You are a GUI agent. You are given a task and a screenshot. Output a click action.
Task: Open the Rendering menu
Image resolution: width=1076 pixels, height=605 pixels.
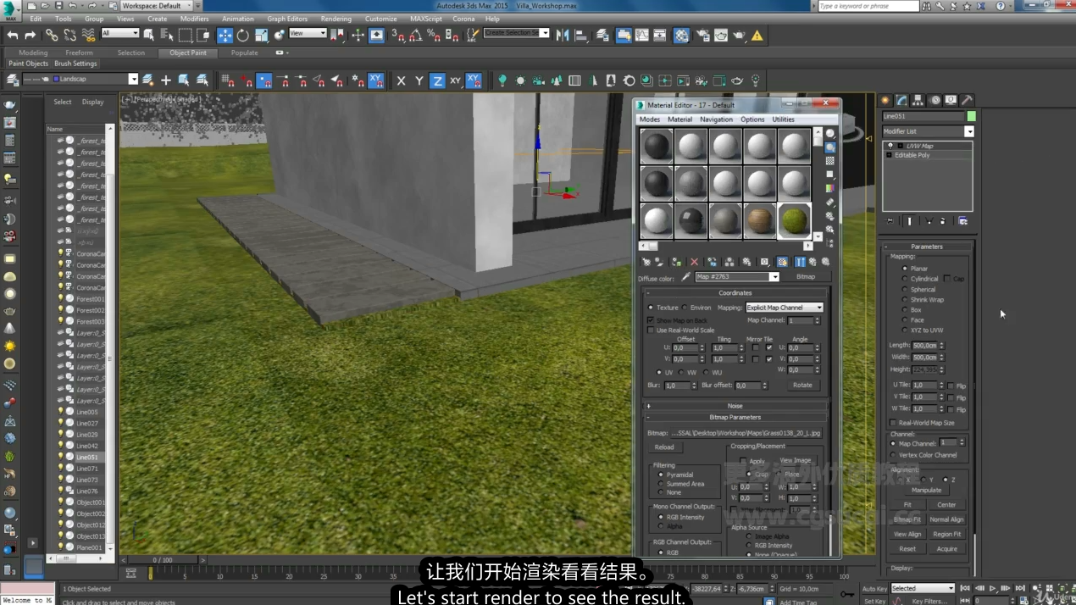point(336,19)
